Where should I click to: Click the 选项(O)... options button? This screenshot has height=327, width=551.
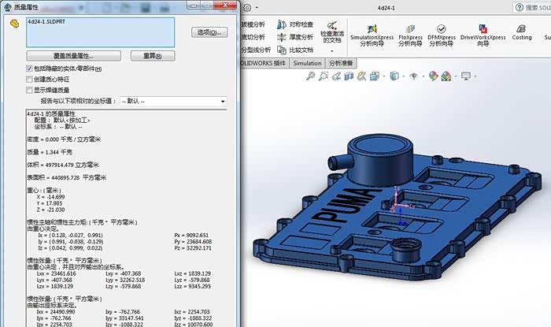(209, 32)
